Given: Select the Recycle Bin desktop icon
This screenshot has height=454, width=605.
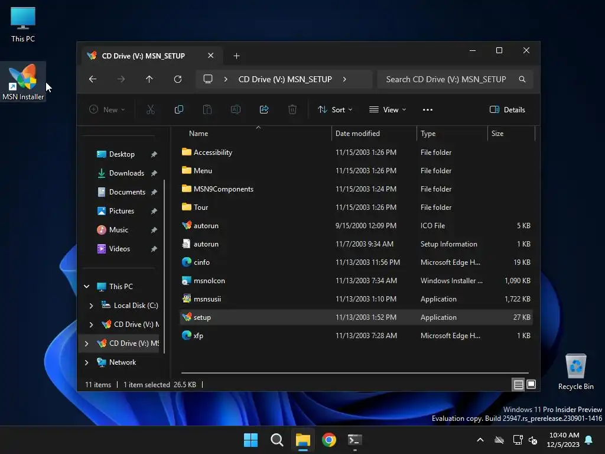Looking at the screenshot, I should (x=575, y=372).
